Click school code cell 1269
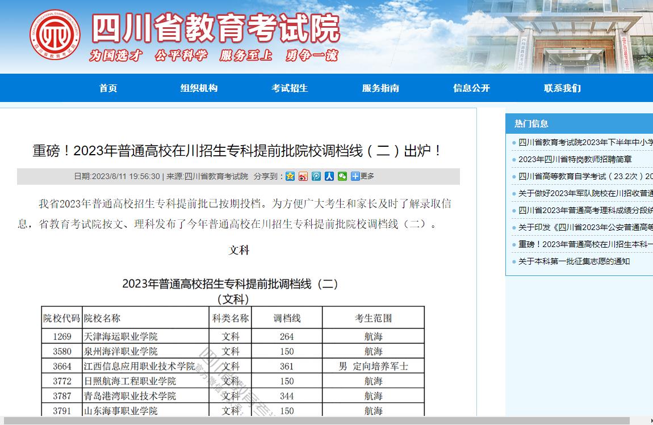 [62, 337]
